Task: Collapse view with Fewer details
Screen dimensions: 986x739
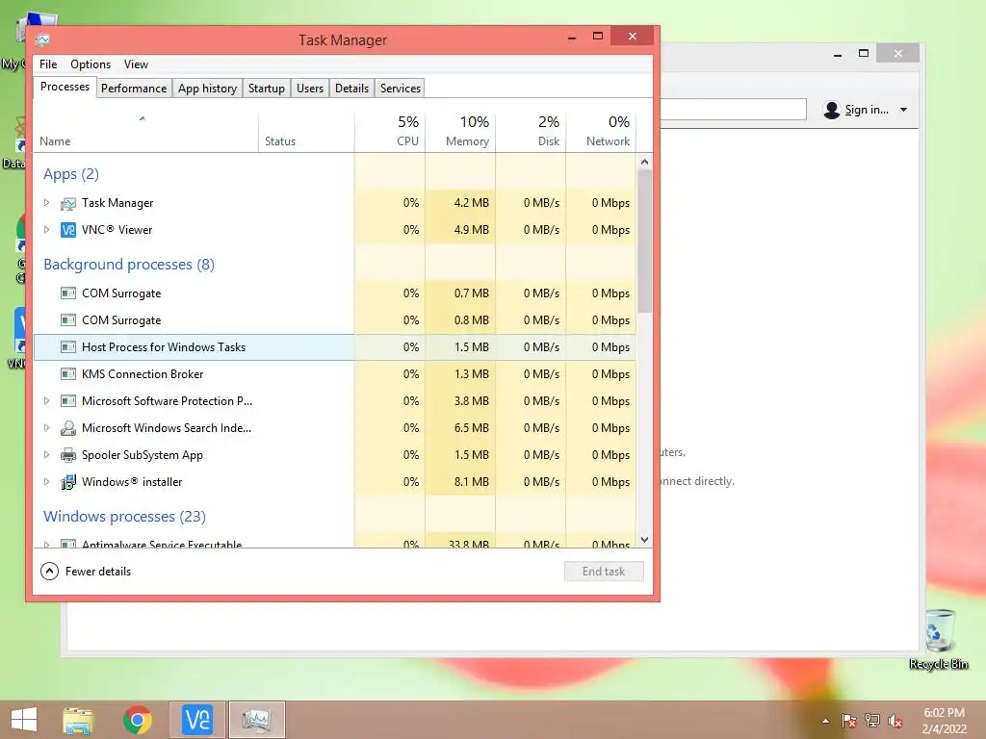Action: 86,572
